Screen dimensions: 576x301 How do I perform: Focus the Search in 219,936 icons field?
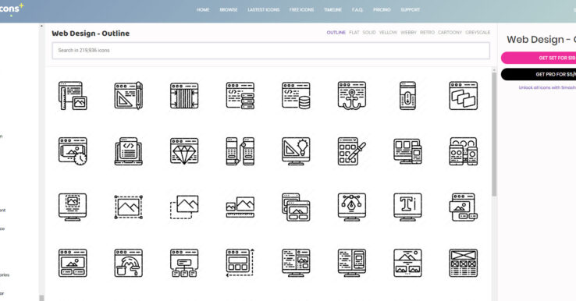click(271, 51)
